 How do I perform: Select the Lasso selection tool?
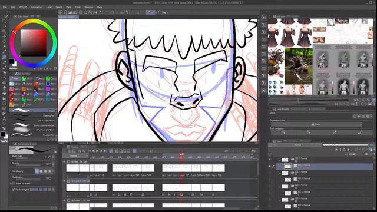click(x=4, y=41)
